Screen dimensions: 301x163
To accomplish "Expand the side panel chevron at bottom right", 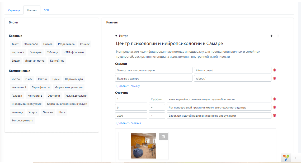I will click(x=295, y=158).
